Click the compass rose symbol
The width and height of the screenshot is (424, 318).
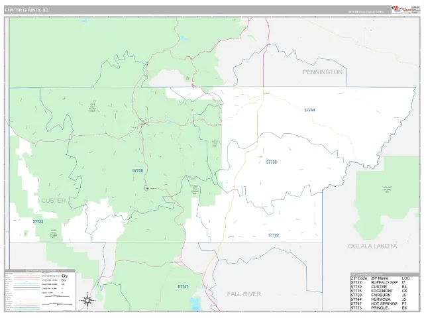point(87,300)
